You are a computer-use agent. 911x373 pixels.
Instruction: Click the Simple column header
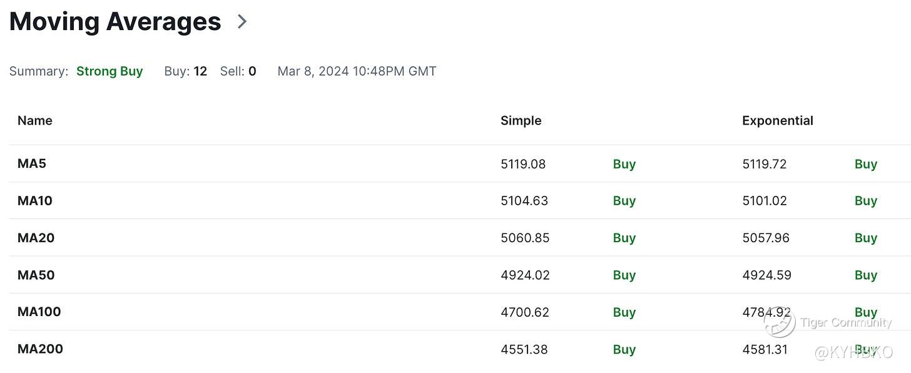point(521,121)
